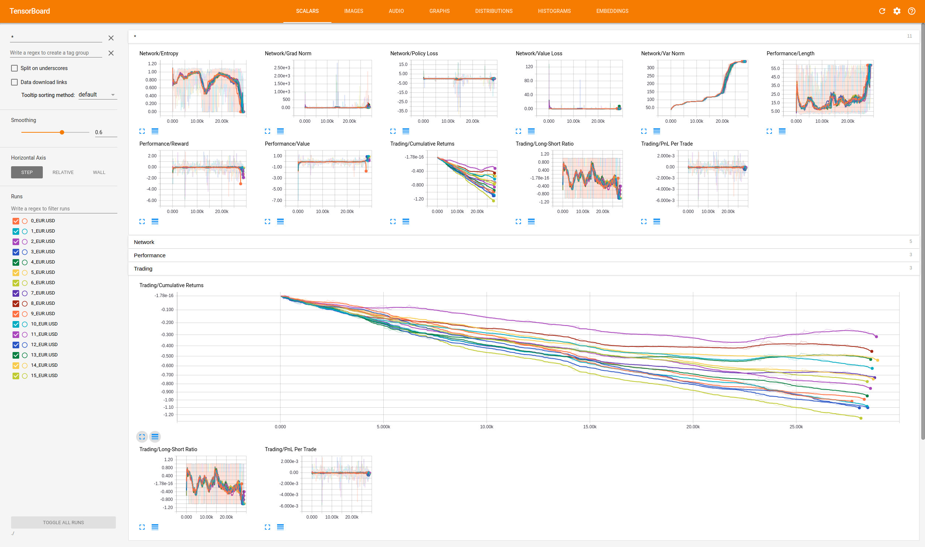
Task: Check the Data download links box
Action: click(x=14, y=82)
